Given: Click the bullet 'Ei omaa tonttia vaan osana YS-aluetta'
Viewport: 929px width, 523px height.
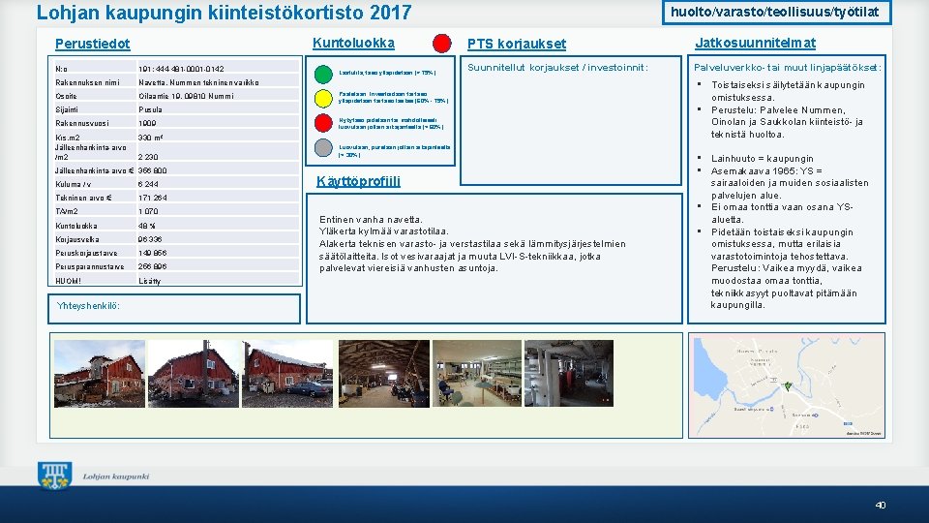Looking at the screenshot, I should tap(782, 213).
